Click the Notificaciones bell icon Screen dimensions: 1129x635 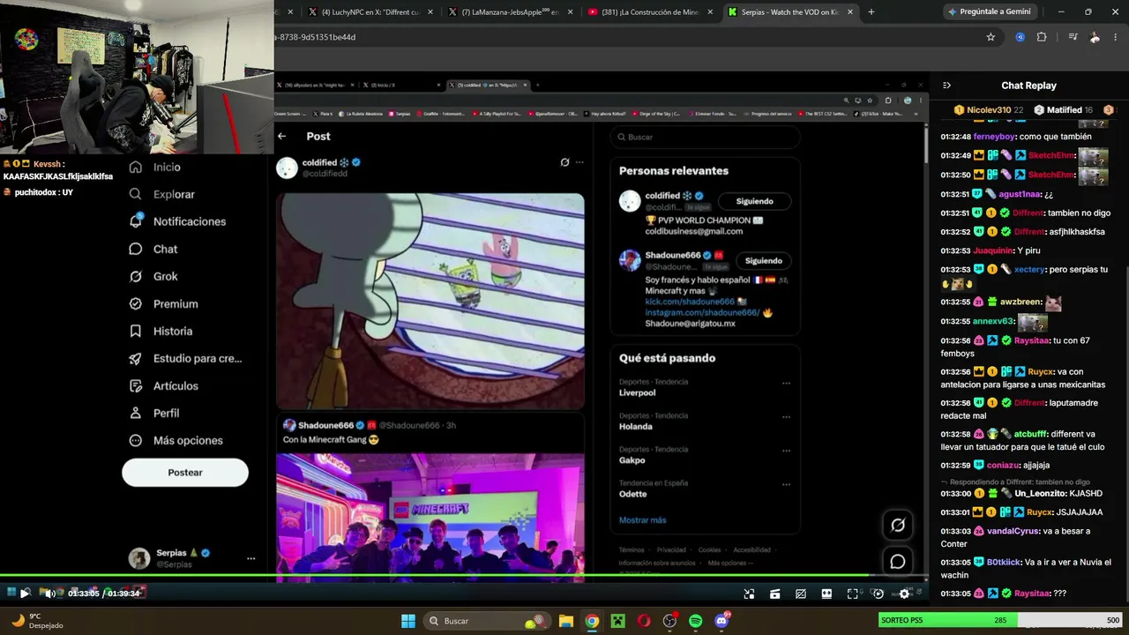(135, 220)
